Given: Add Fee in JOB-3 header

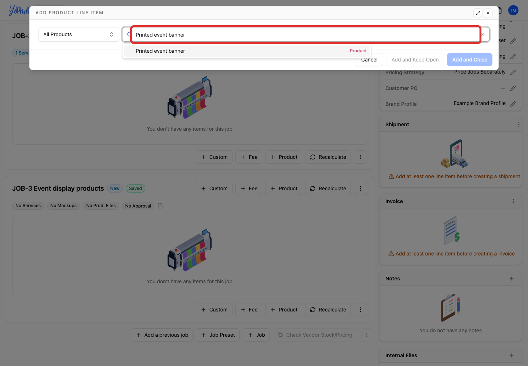Looking at the screenshot, I should click(x=249, y=188).
